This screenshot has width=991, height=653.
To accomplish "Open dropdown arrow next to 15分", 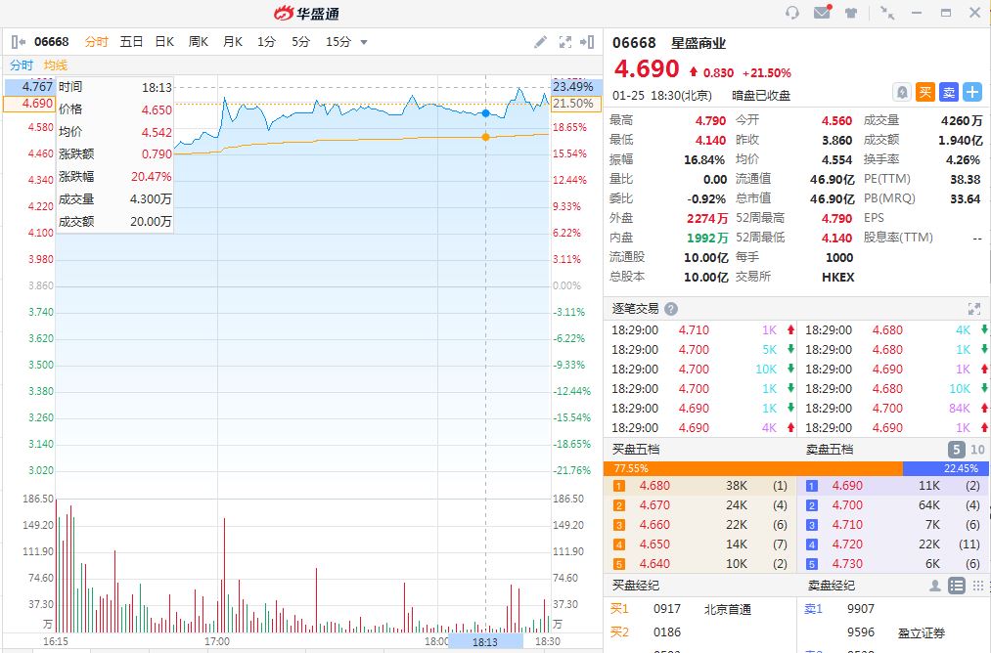I will (x=364, y=42).
